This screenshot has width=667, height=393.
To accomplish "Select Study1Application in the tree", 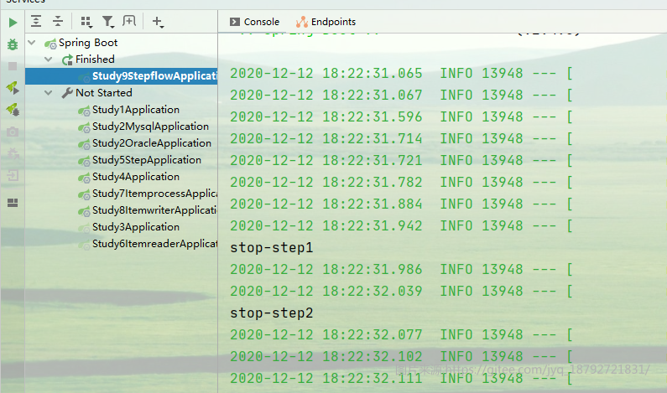I will (136, 110).
